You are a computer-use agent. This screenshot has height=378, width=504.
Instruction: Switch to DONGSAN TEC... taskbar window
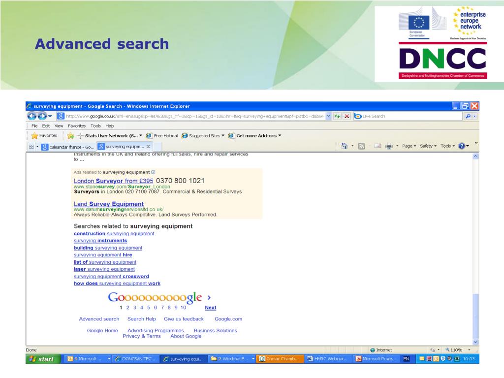pyautogui.click(x=136, y=359)
